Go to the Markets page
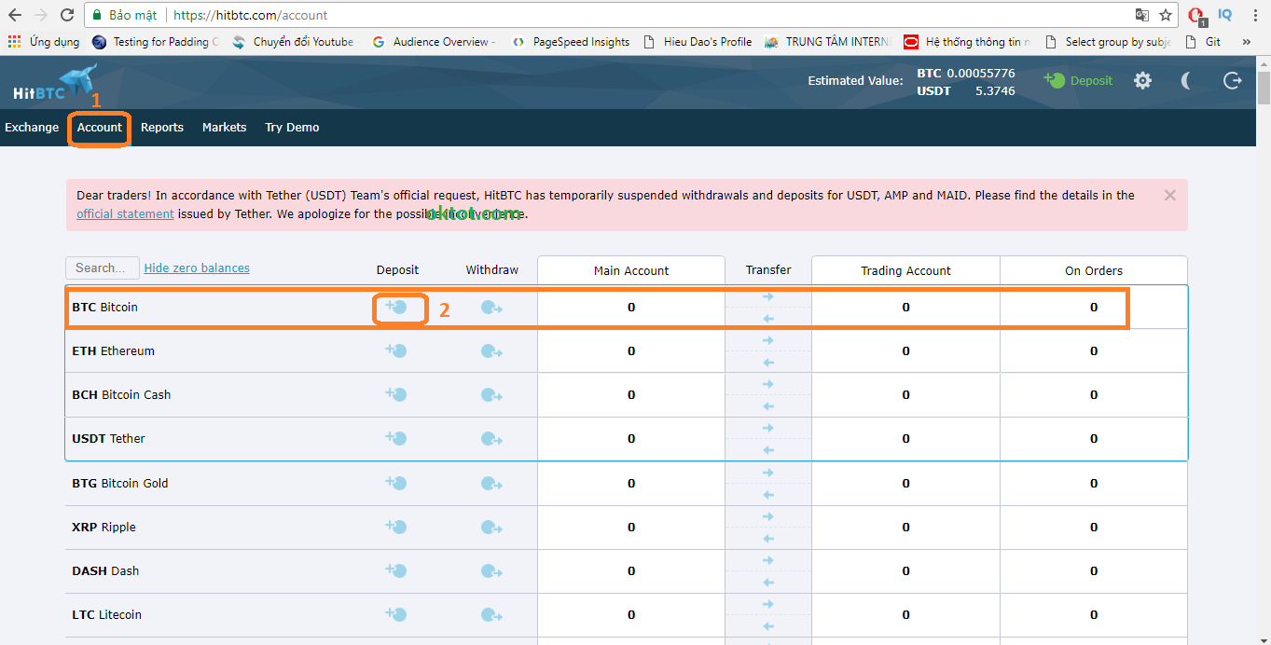1271x645 pixels. pos(224,128)
